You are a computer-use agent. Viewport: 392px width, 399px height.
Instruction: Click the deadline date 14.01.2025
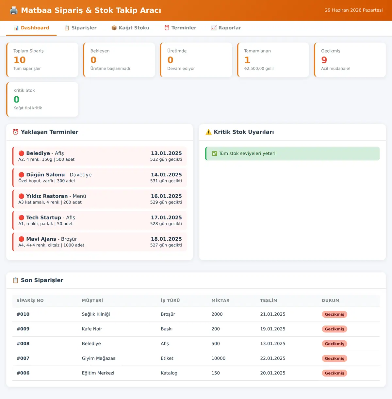[166, 175]
